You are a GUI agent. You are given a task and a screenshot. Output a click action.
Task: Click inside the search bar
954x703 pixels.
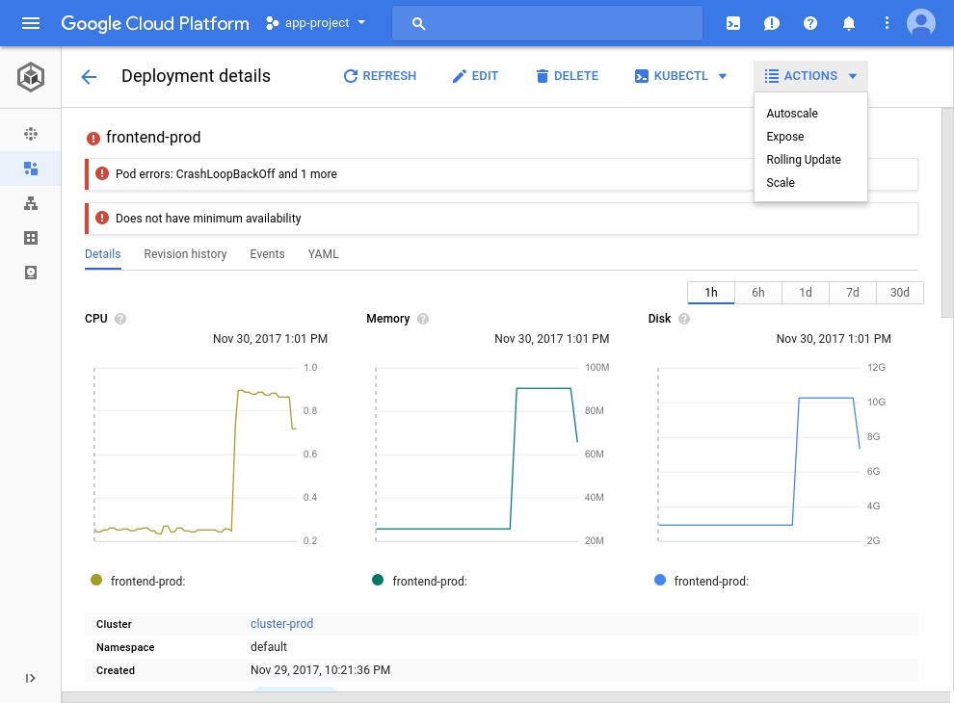(x=546, y=23)
